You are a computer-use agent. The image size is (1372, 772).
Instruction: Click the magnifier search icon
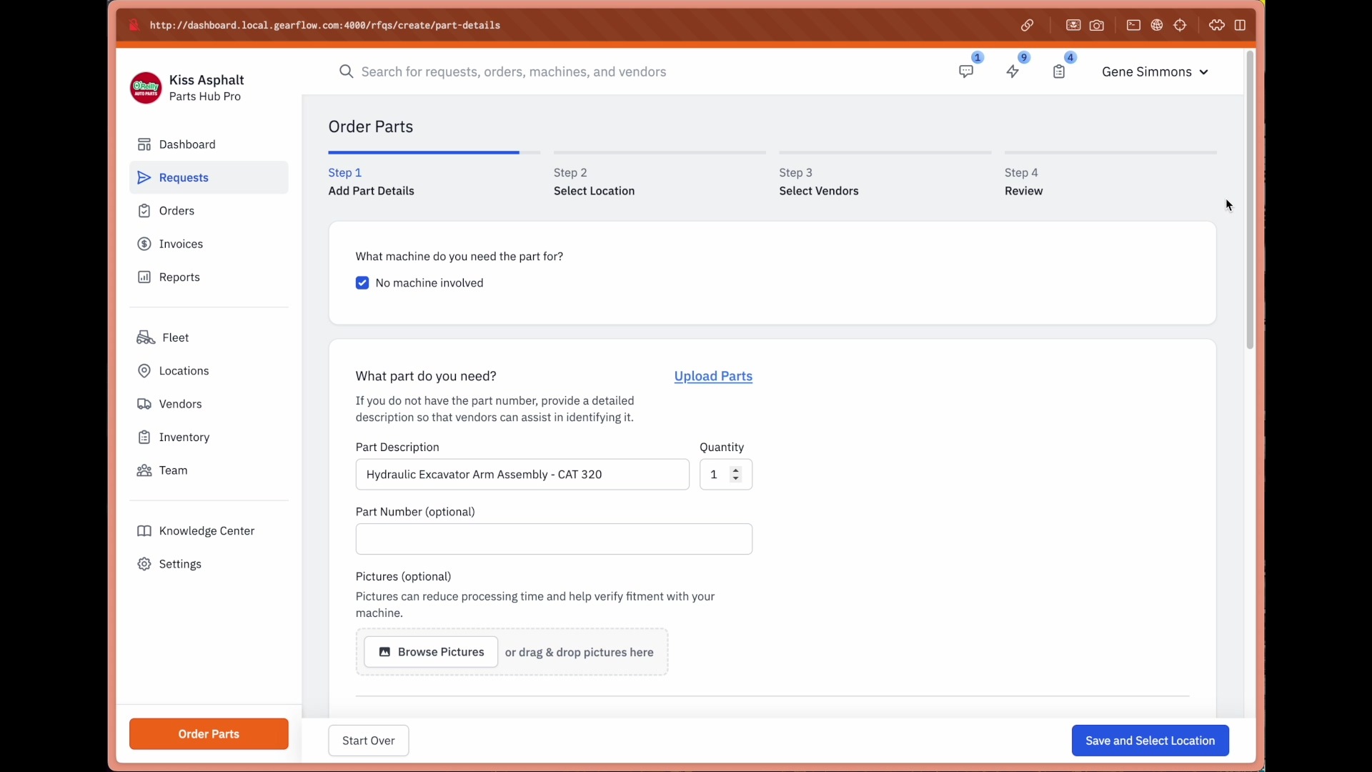tap(347, 71)
